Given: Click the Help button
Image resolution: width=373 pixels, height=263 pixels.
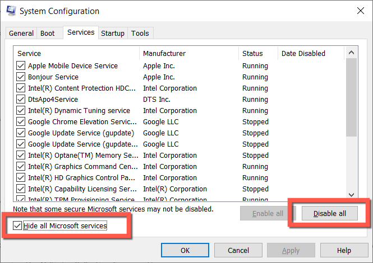Looking at the screenshot, I should [344, 250].
